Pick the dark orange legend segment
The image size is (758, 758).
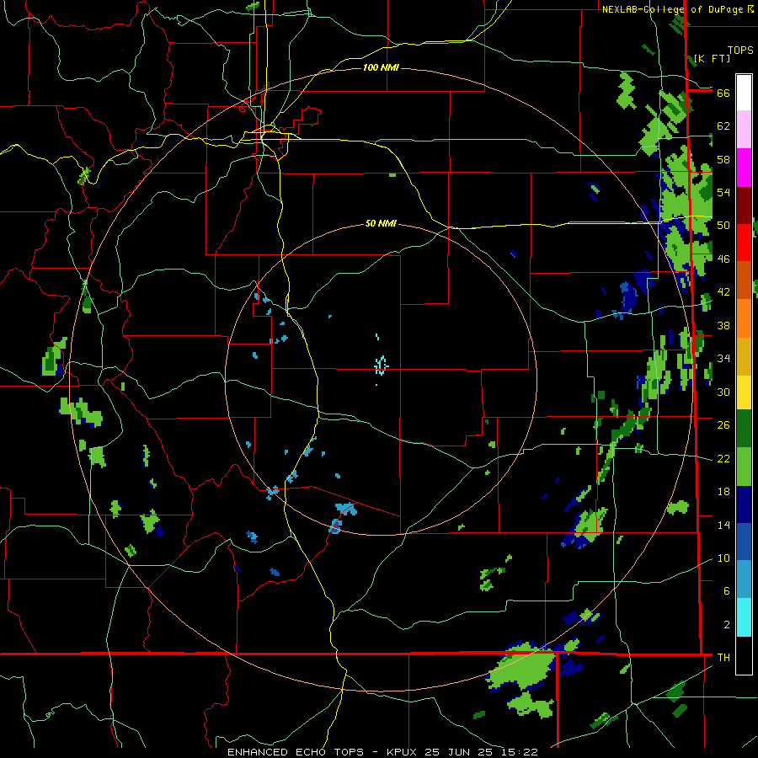pos(744,280)
